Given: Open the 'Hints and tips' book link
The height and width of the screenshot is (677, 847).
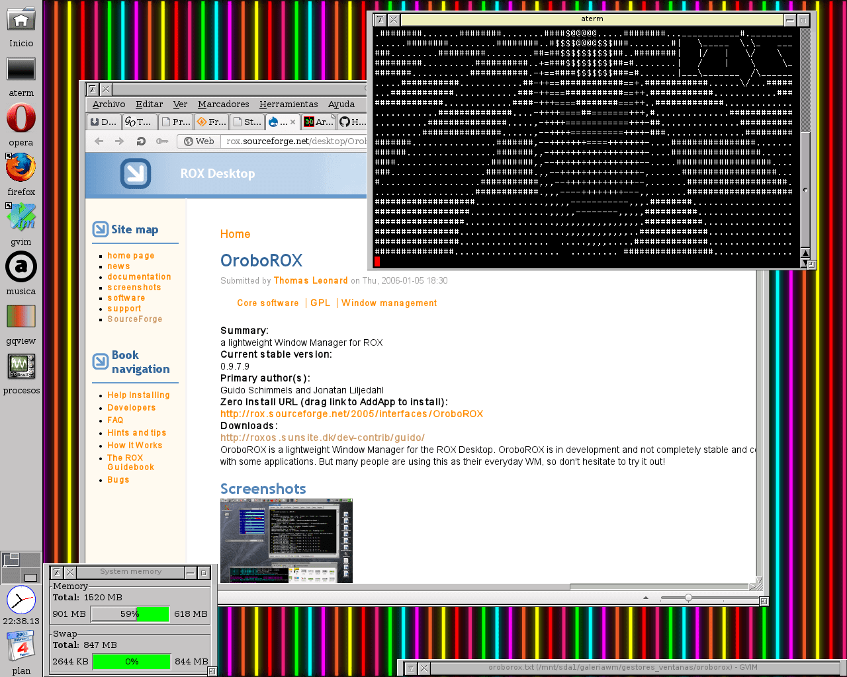Looking at the screenshot, I should pos(137,433).
